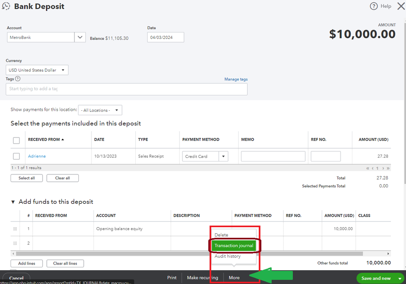Click the Ref No. field in Adrienne row
Screen dimensions: 406x284
point(326,156)
